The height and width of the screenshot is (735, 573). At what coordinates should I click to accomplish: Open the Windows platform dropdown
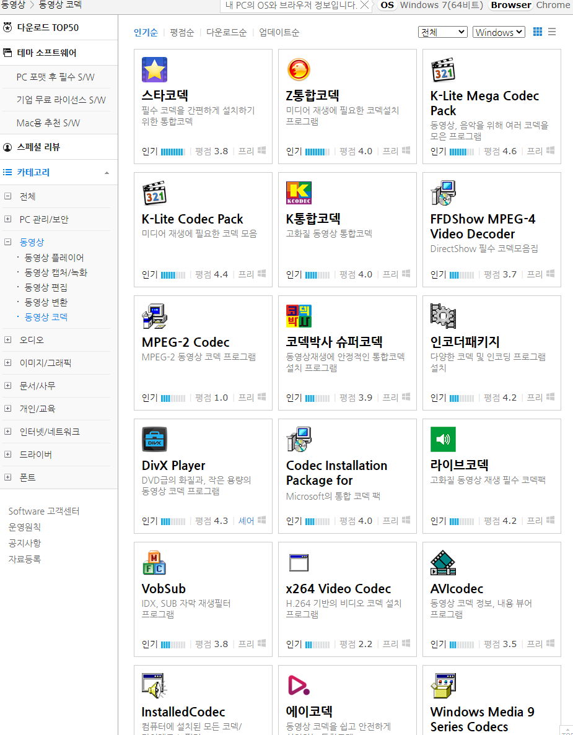click(x=499, y=32)
